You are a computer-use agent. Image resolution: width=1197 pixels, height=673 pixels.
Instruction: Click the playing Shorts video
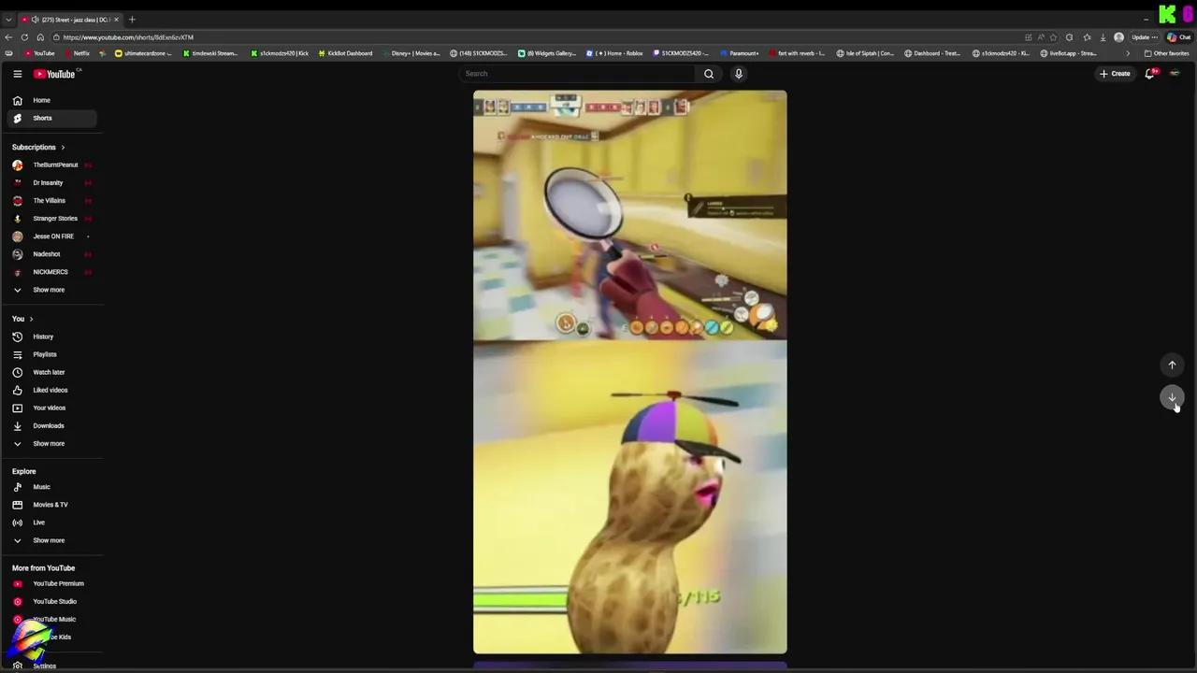point(629,372)
